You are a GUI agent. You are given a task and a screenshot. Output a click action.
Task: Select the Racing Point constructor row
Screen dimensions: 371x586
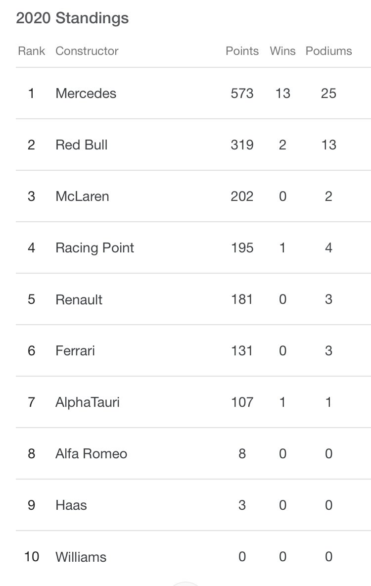pyautogui.click(x=193, y=248)
